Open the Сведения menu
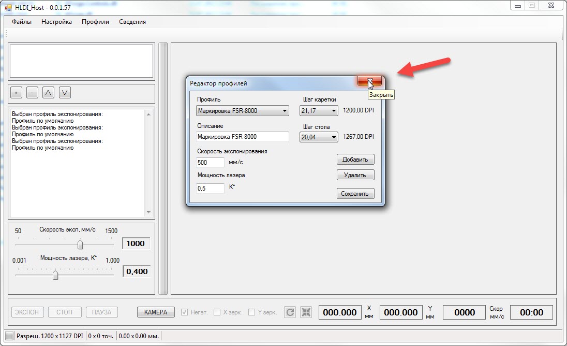The height and width of the screenshot is (346, 567). coord(132,22)
